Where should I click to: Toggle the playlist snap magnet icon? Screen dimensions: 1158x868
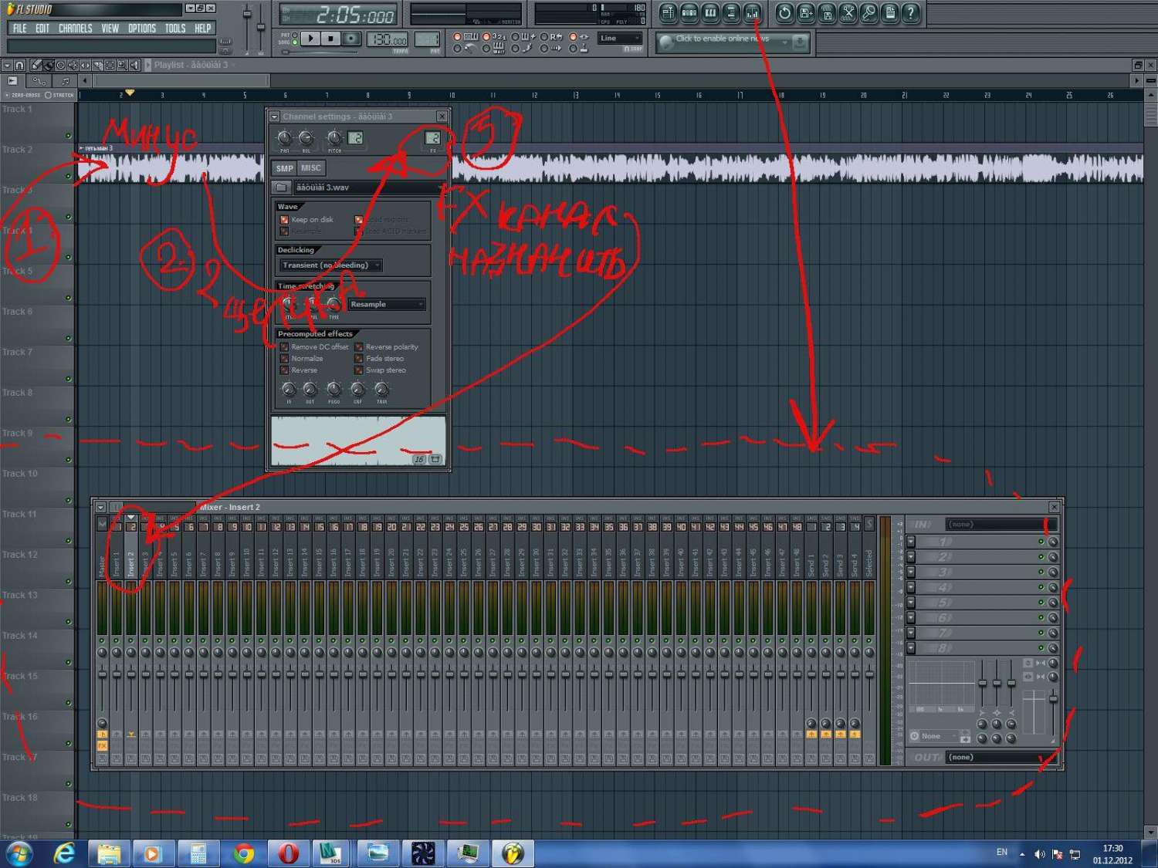(x=20, y=66)
